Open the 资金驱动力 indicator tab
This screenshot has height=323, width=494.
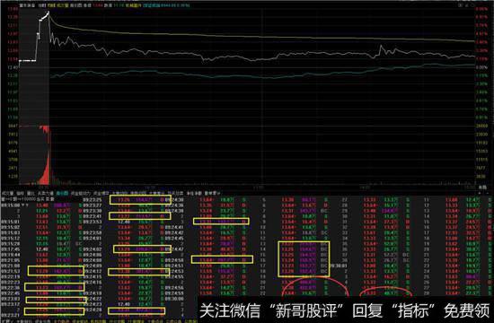[x=80, y=193]
